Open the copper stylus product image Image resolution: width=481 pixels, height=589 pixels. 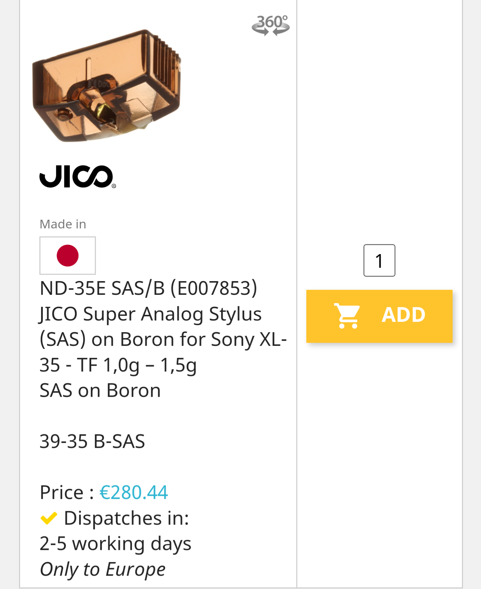pos(107,86)
